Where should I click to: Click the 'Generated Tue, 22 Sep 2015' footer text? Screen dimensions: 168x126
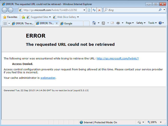pos(46,90)
